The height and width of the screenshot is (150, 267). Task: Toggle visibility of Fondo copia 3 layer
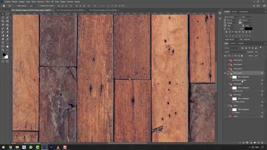[225, 73]
